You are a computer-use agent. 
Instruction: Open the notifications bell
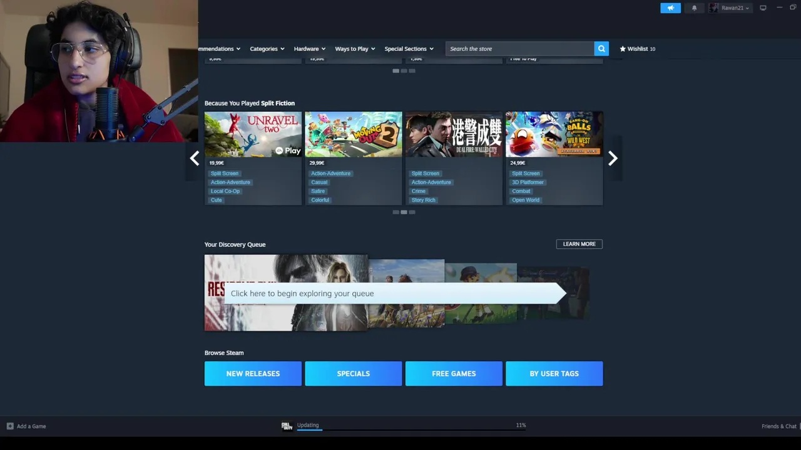(x=694, y=8)
